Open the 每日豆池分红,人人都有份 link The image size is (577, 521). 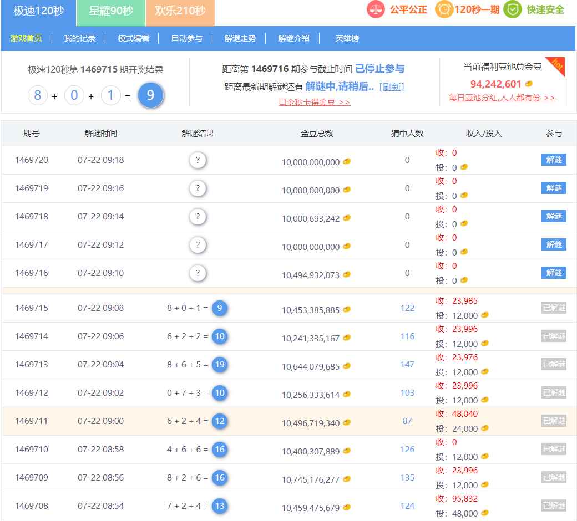502,98
